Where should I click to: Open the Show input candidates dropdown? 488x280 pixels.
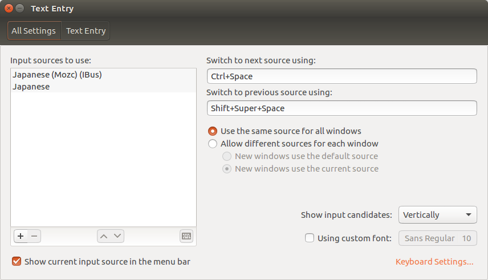pos(437,215)
